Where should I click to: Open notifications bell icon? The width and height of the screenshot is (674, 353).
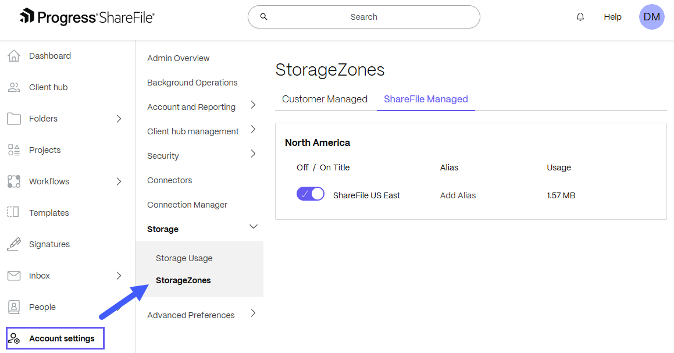point(580,17)
